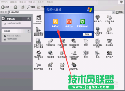Open the 系统 icon
Viewport: 125px width, 91px height.
pos(86,54)
